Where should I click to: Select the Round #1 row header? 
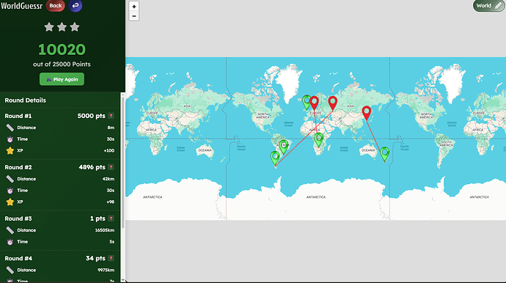click(59, 116)
